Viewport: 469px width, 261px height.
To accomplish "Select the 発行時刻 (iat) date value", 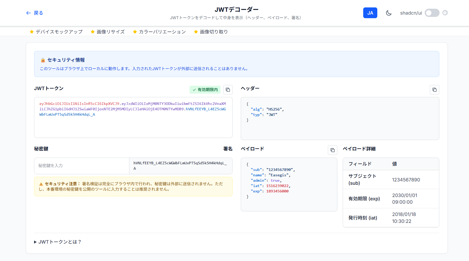I will tap(404, 218).
